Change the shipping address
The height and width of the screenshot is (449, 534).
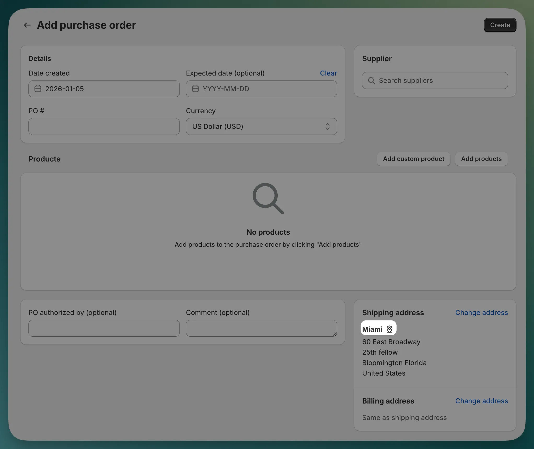481,313
